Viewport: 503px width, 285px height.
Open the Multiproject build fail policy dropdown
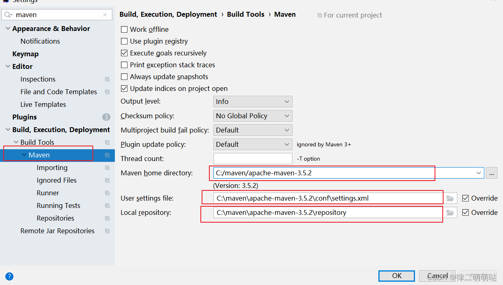[x=253, y=130]
